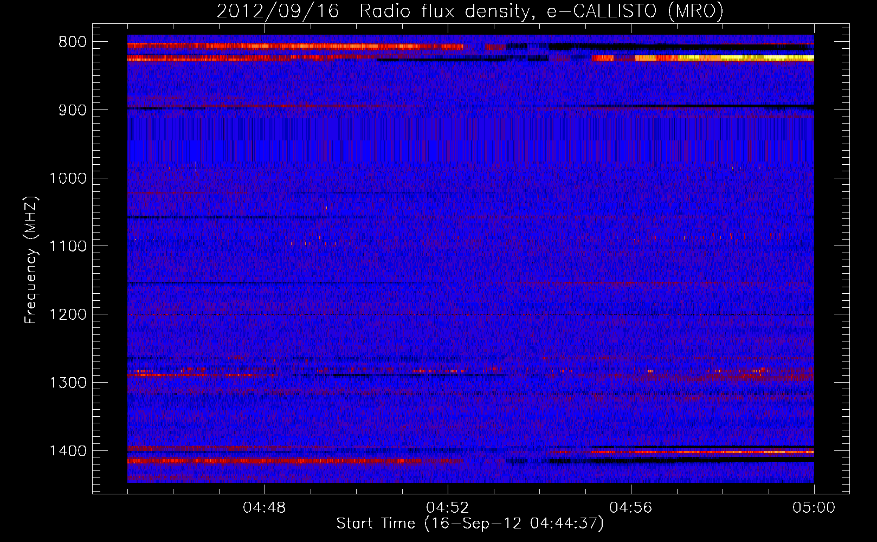This screenshot has width=877, height=542.
Task: Click the 1400 frequency tick label
Action: (68, 451)
